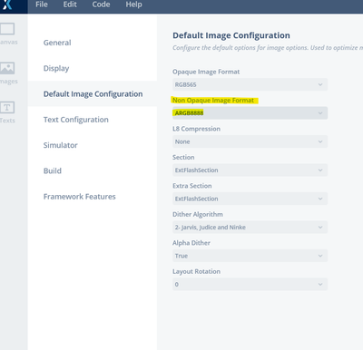Open the Layout Rotation dropdown

250,285
